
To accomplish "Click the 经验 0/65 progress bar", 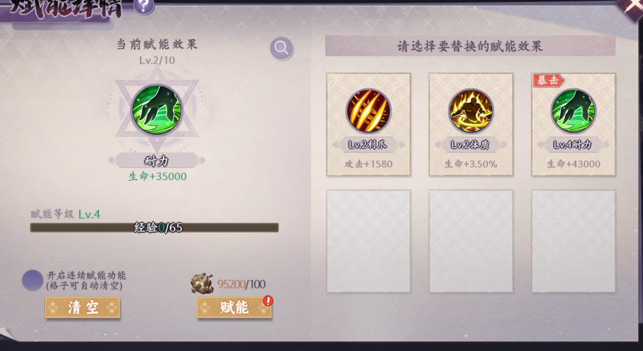I will 154,228.
